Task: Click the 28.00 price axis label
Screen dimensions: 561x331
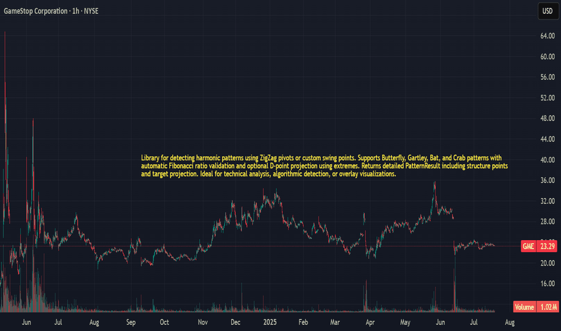Action: [x=547, y=221]
